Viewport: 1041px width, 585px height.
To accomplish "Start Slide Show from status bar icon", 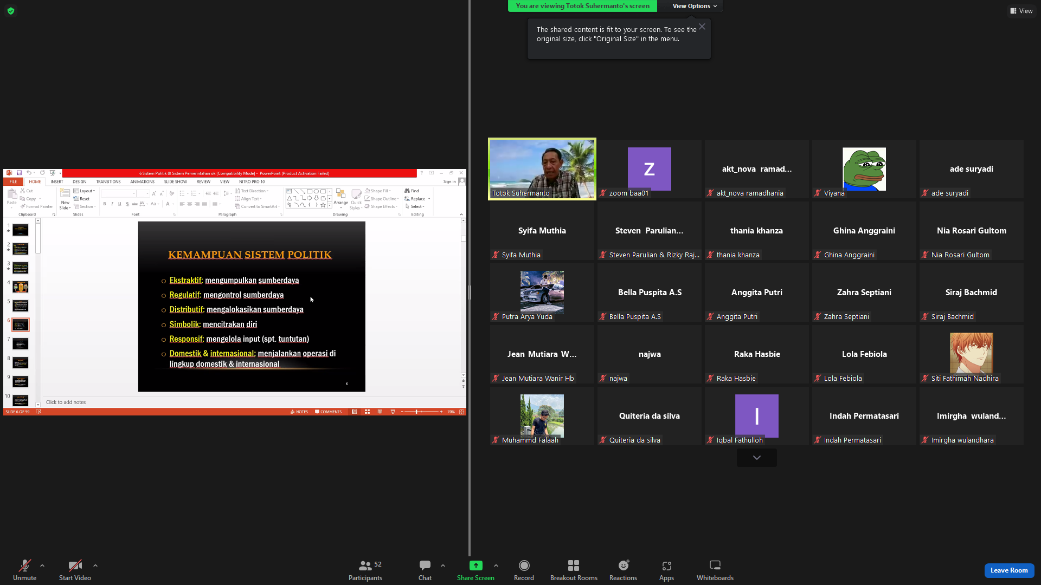I will (x=393, y=412).
